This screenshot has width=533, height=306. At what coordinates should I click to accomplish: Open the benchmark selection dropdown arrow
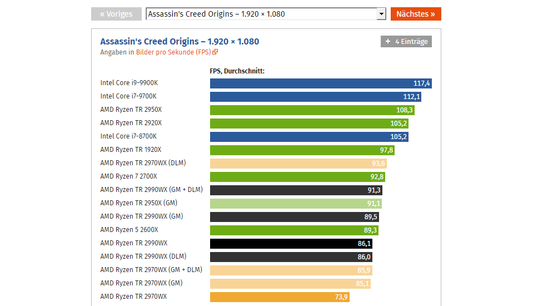pos(381,14)
